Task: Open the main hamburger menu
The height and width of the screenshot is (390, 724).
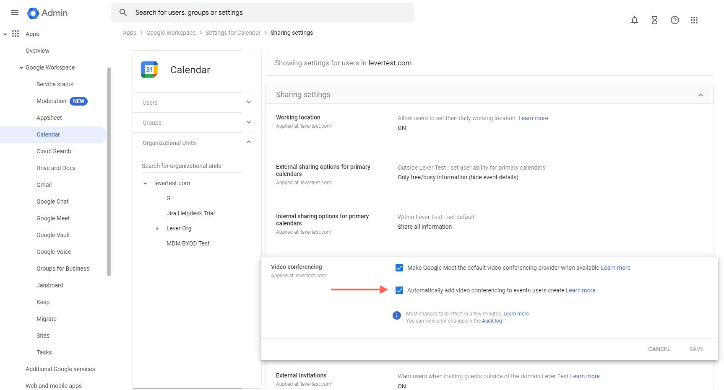Action: [x=15, y=13]
